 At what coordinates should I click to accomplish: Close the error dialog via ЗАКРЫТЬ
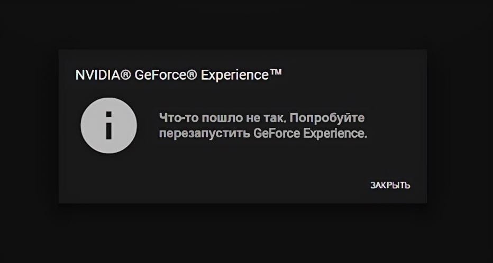click(390, 185)
